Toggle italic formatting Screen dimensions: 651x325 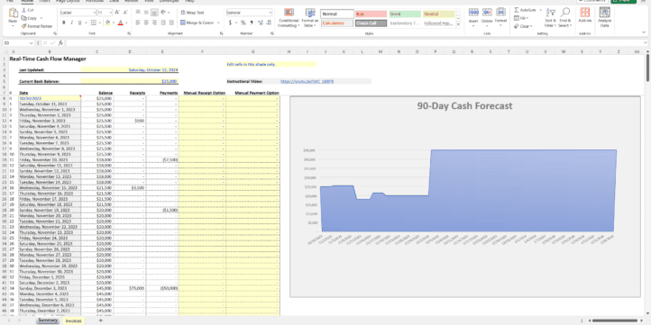coord(72,23)
